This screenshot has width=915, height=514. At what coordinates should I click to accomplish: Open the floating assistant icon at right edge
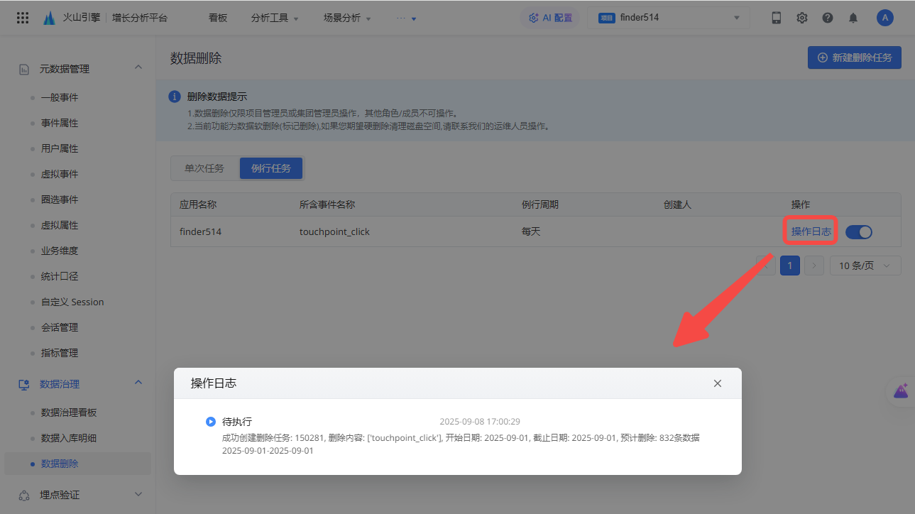(x=901, y=390)
